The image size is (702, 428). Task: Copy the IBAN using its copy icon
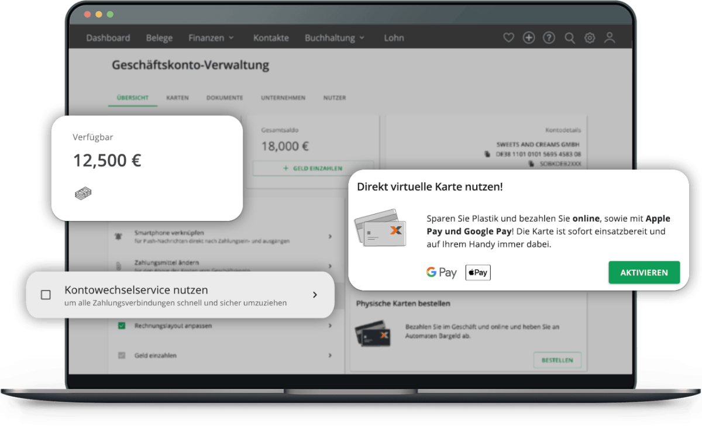[x=487, y=154]
